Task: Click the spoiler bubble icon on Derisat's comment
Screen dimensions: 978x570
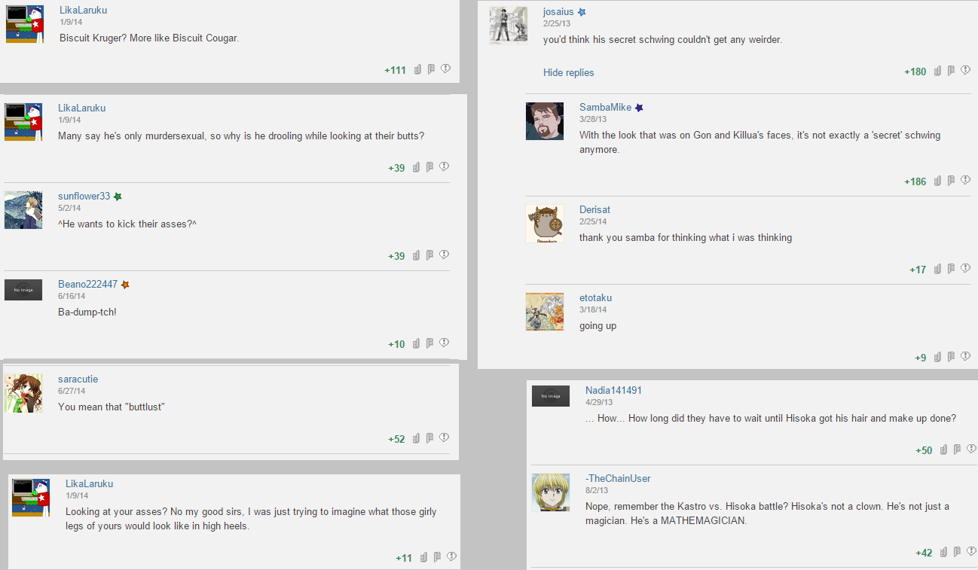Action: 966,268
